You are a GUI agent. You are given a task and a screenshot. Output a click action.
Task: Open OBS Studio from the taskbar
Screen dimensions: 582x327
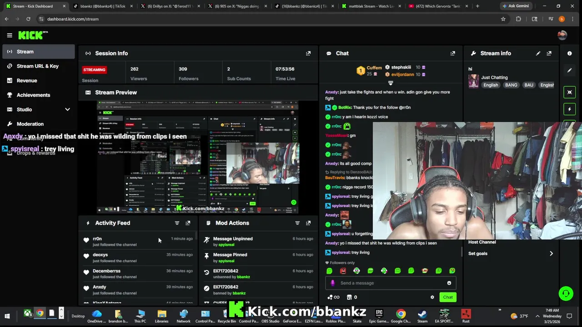point(270,316)
